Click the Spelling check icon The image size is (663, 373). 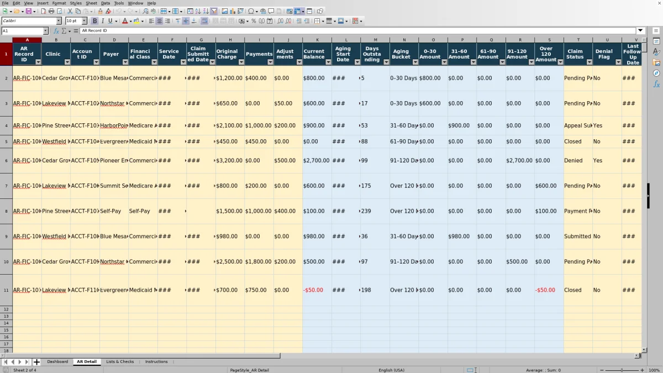tap(152, 11)
